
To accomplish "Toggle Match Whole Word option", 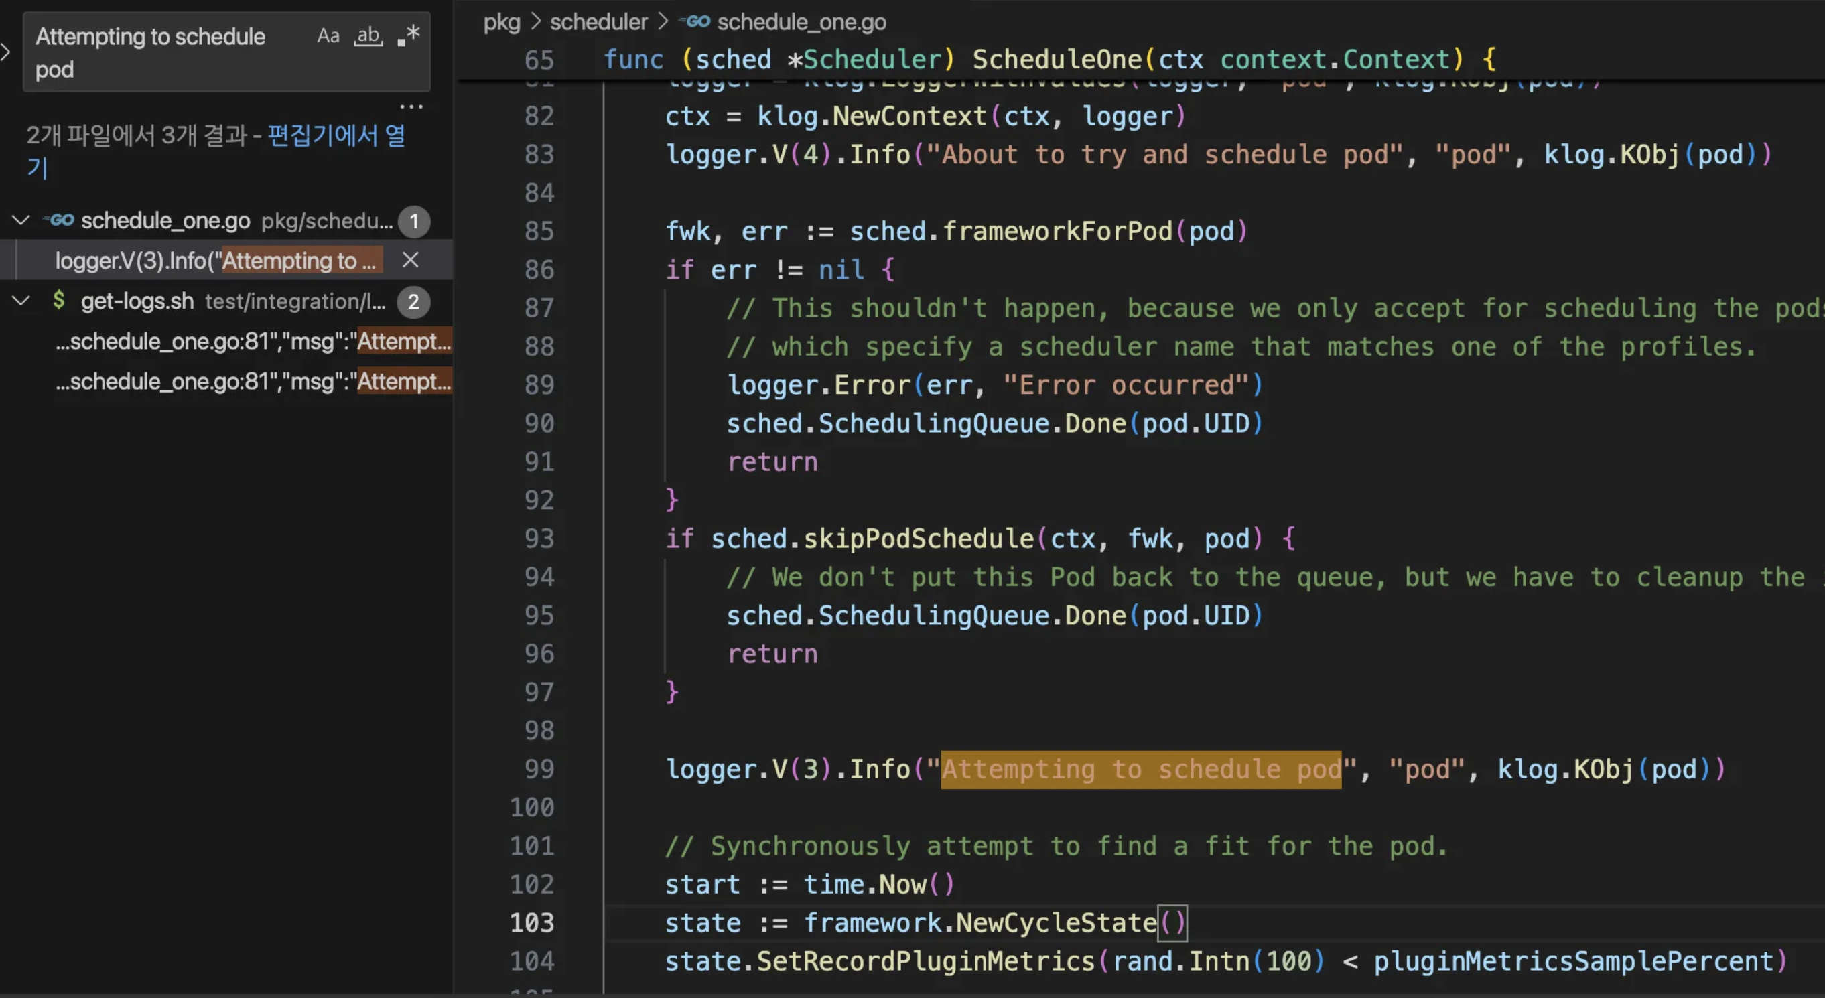I will pyautogui.click(x=368, y=35).
